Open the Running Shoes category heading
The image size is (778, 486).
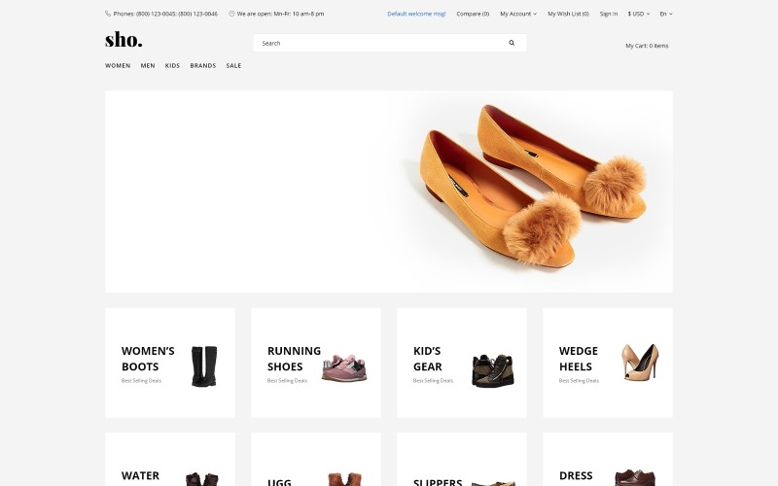tap(294, 359)
